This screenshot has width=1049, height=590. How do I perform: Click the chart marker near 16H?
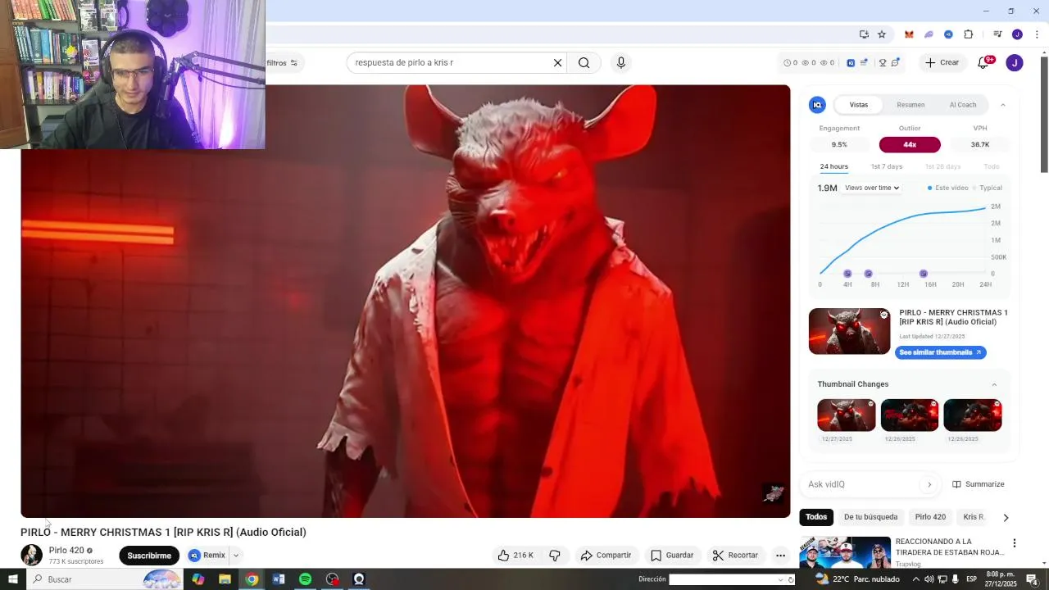(924, 274)
